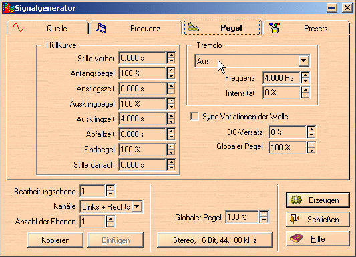
Task: Click the Stille danach 0.000 s field
Action: pyautogui.click(x=142, y=165)
